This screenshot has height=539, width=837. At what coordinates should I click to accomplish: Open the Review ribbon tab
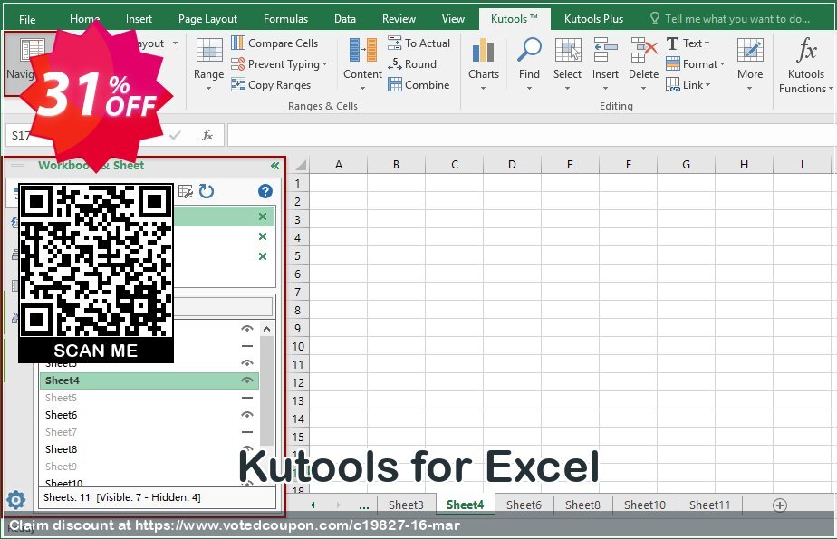(399, 19)
